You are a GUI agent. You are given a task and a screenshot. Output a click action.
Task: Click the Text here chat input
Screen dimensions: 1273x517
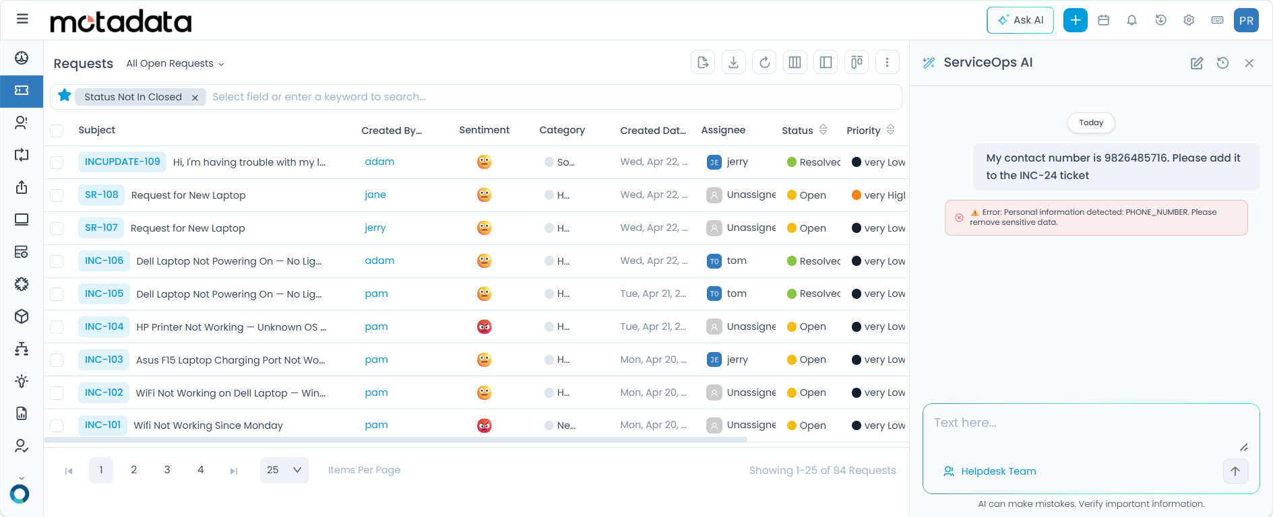(x=1085, y=423)
